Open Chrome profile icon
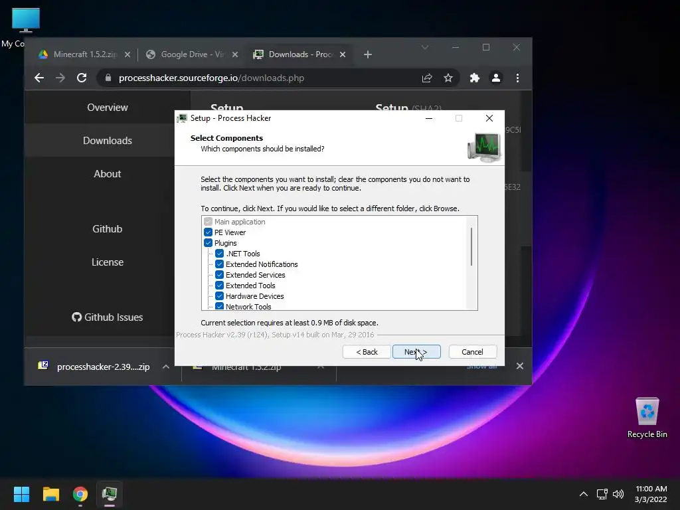 [495, 78]
